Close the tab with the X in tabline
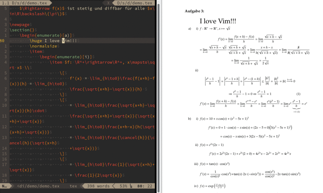 pos(108,3)
